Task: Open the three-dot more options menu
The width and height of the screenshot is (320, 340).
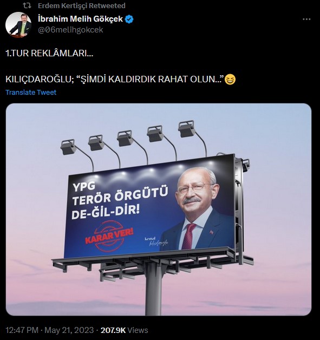Action: [306, 19]
